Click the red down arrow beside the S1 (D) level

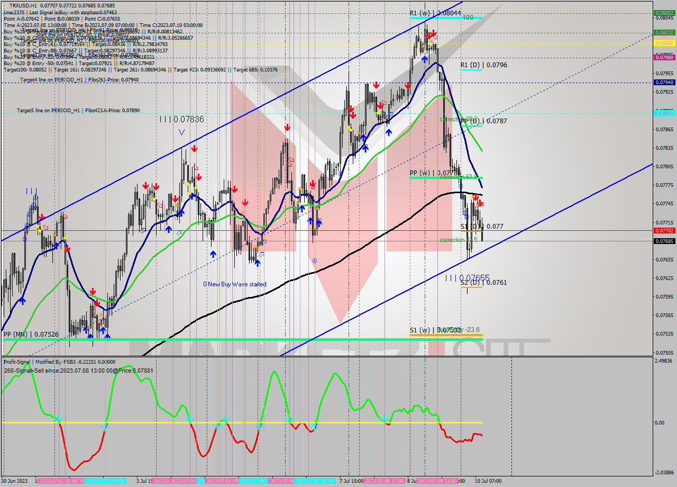pos(481,203)
